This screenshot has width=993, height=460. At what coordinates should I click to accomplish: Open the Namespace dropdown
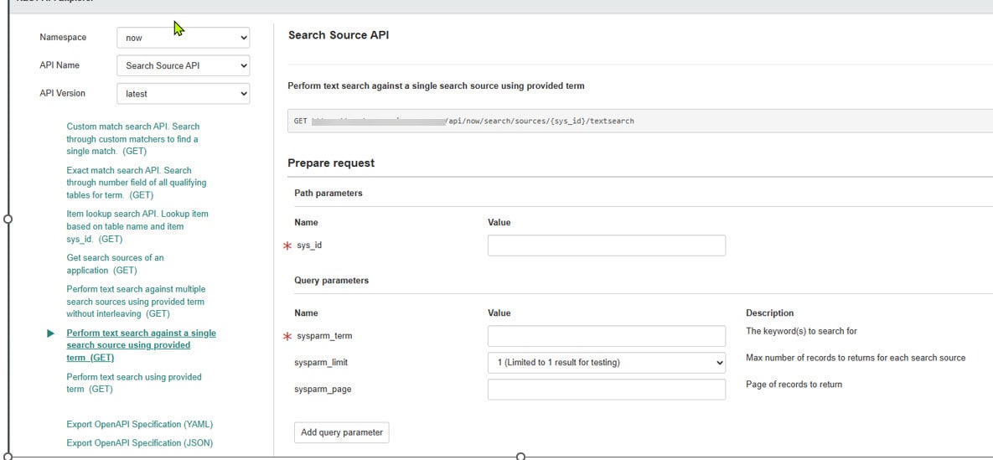pos(183,38)
